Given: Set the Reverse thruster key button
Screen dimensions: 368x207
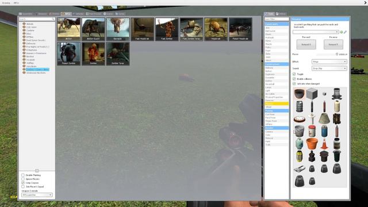Looking at the screenshot, I should tap(333, 44).
